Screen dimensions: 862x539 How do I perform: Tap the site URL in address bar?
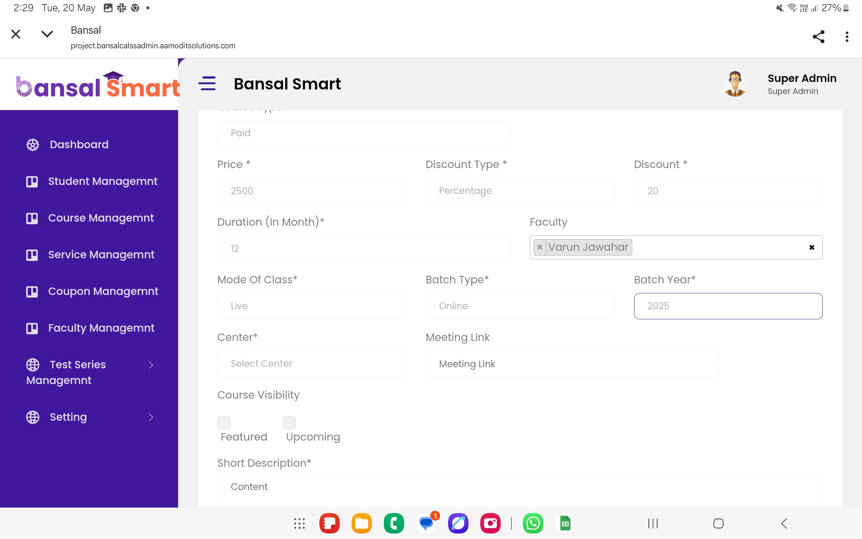[153, 46]
